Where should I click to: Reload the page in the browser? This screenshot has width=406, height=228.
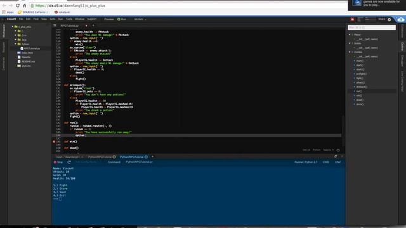coord(18,6)
